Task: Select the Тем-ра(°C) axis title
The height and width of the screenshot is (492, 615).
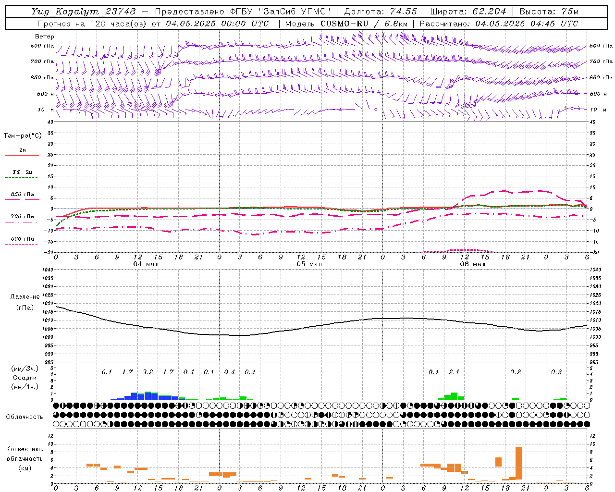Action: coord(23,136)
